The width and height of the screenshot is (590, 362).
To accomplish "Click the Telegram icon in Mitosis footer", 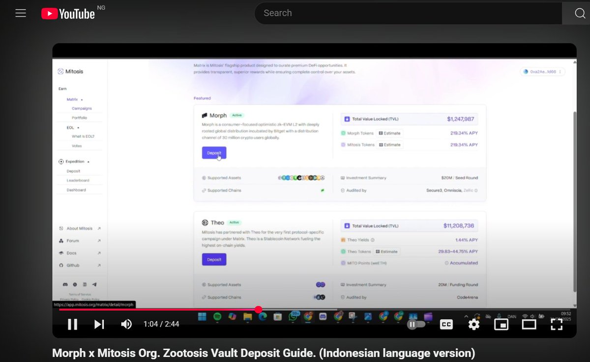I will pos(94,284).
